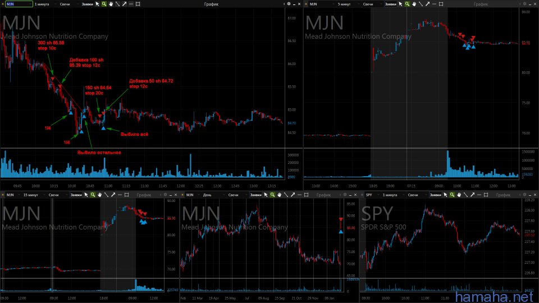
Task: Click the Выбило всё annotation label
Action: 134,134
